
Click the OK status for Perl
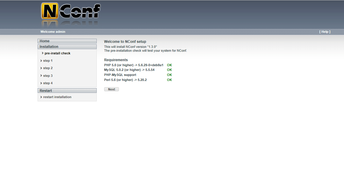click(x=169, y=80)
